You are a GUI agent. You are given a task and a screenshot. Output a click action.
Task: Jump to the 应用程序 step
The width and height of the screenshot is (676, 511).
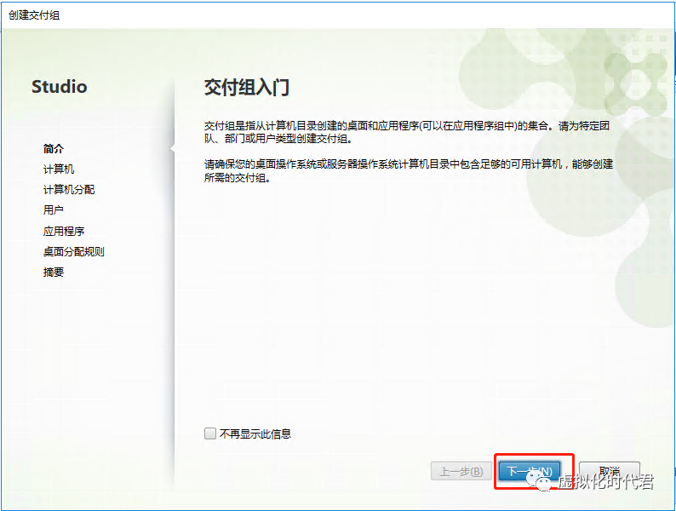(64, 231)
